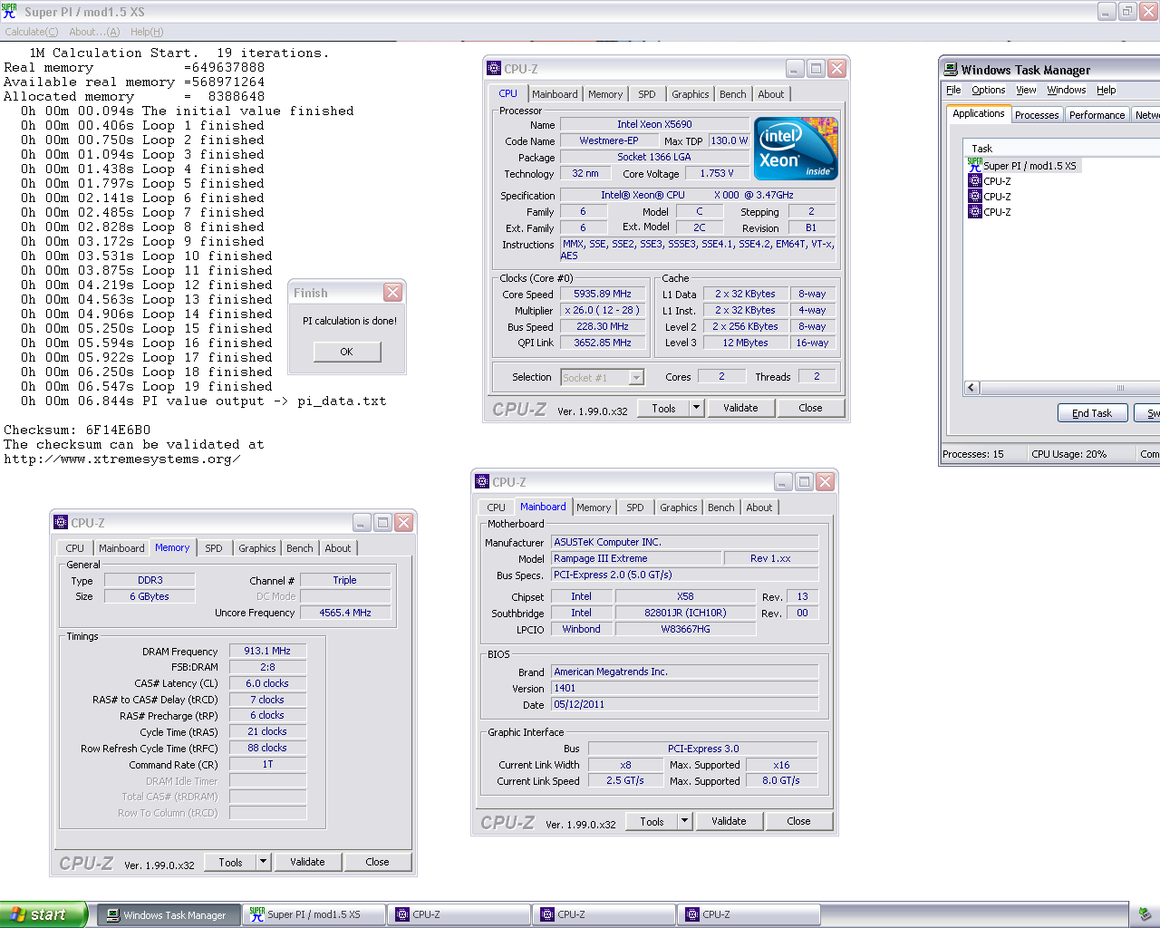
Task: Click Validate in the CPU tab window
Action: pos(740,408)
